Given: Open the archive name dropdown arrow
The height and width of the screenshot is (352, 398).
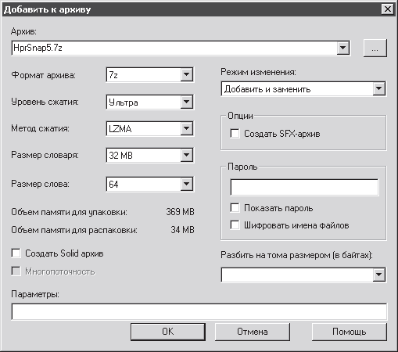Looking at the screenshot, I should pos(342,48).
